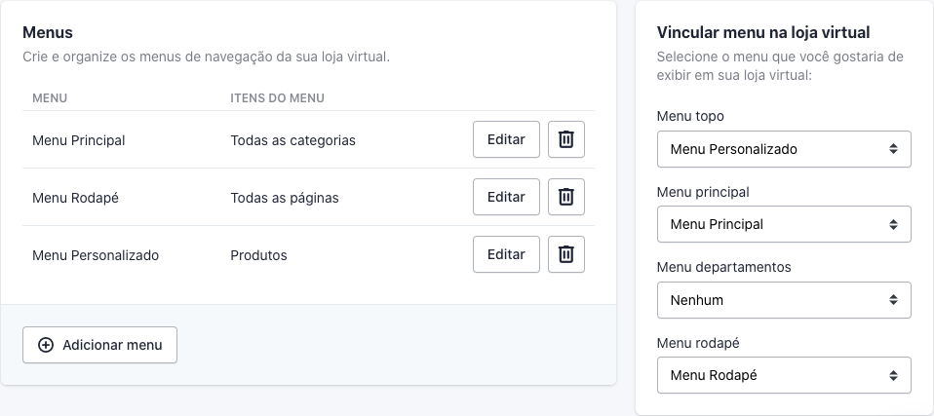This screenshot has height=416, width=934.
Task: Open the Menu topo dropdown
Action: (x=784, y=149)
